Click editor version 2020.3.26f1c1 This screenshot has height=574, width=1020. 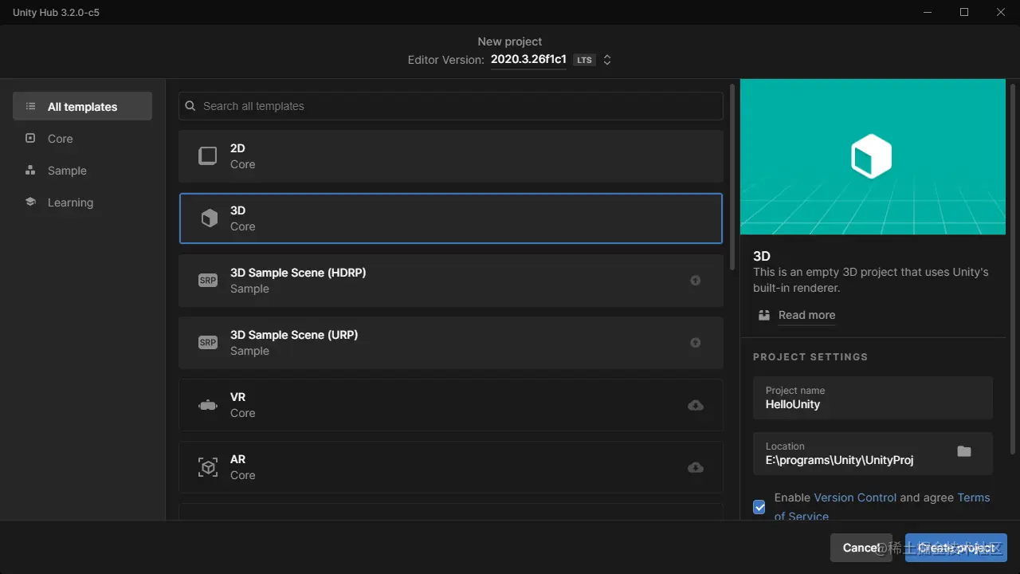click(x=528, y=60)
